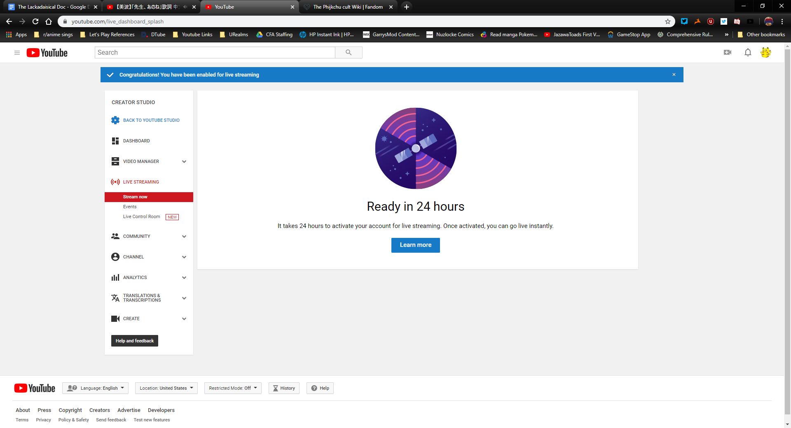This screenshot has height=428, width=791.
Task: Expand the Analytics section
Action: [184, 277]
